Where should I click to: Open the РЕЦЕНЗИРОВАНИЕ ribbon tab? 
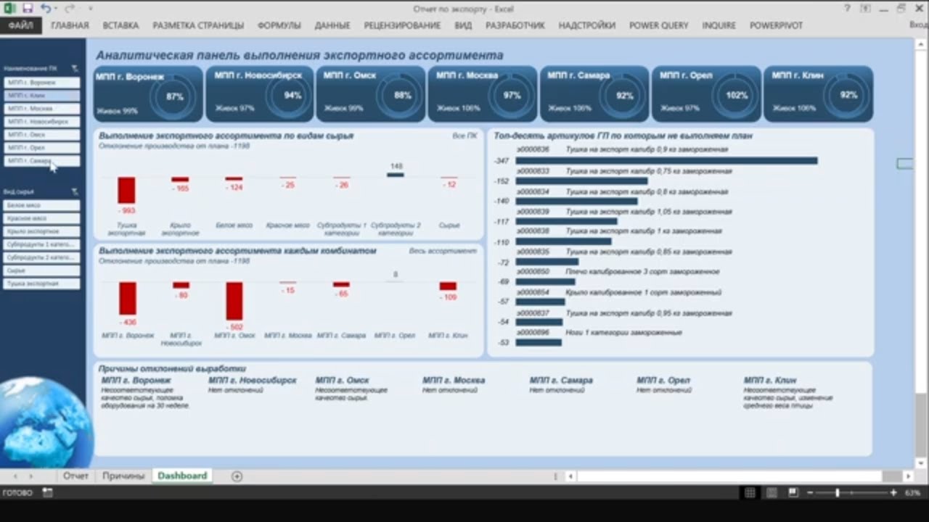[402, 25]
